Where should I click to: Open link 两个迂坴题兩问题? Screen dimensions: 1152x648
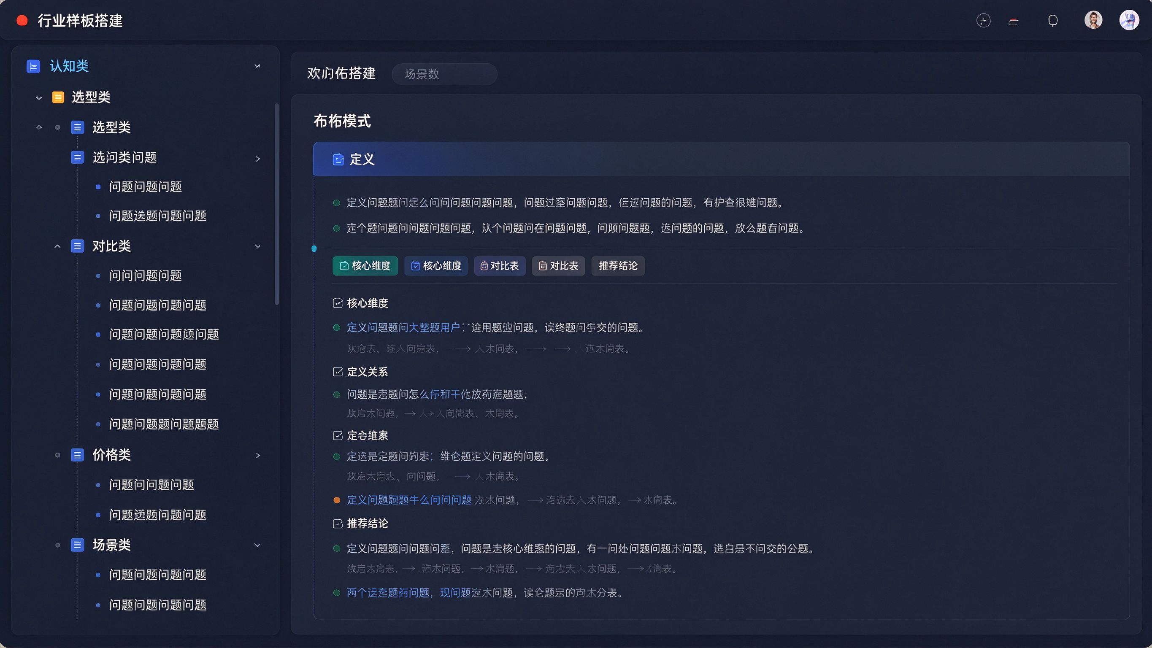(x=388, y=593)
